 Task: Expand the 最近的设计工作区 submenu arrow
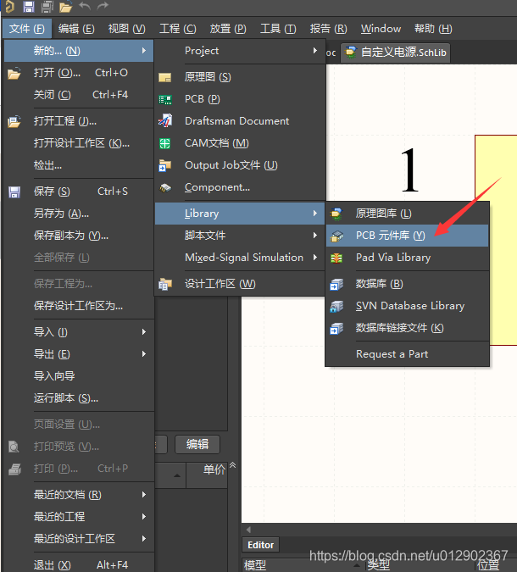[144, 538]
